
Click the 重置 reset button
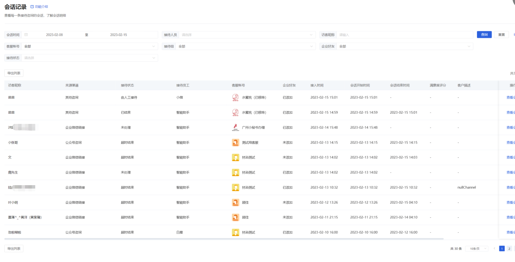pos(501,35)
